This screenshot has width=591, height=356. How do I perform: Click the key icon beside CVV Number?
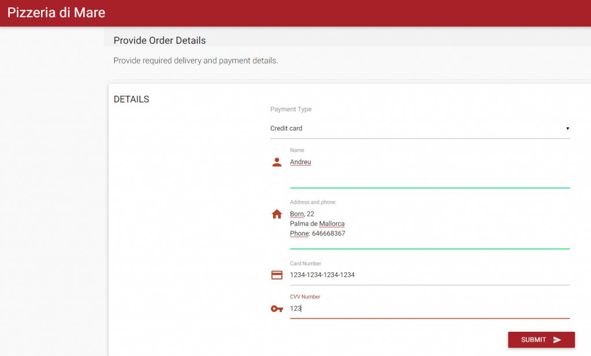[277, 309]
